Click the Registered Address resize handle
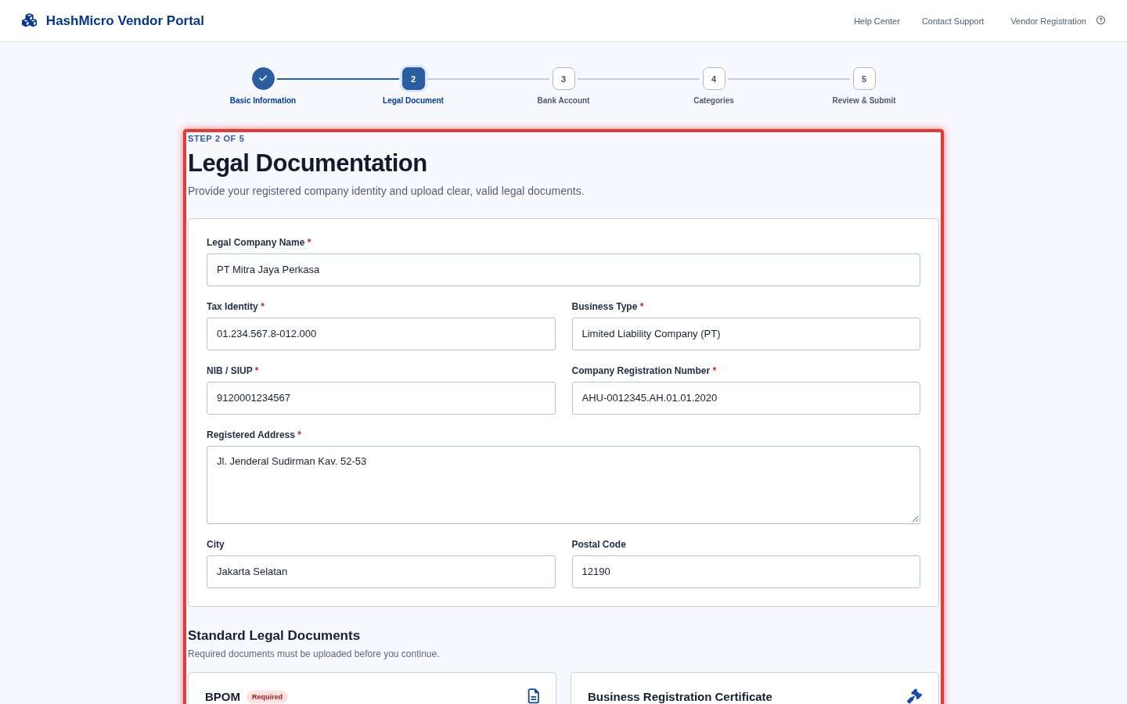1127x704 pixels. (915, 519)
